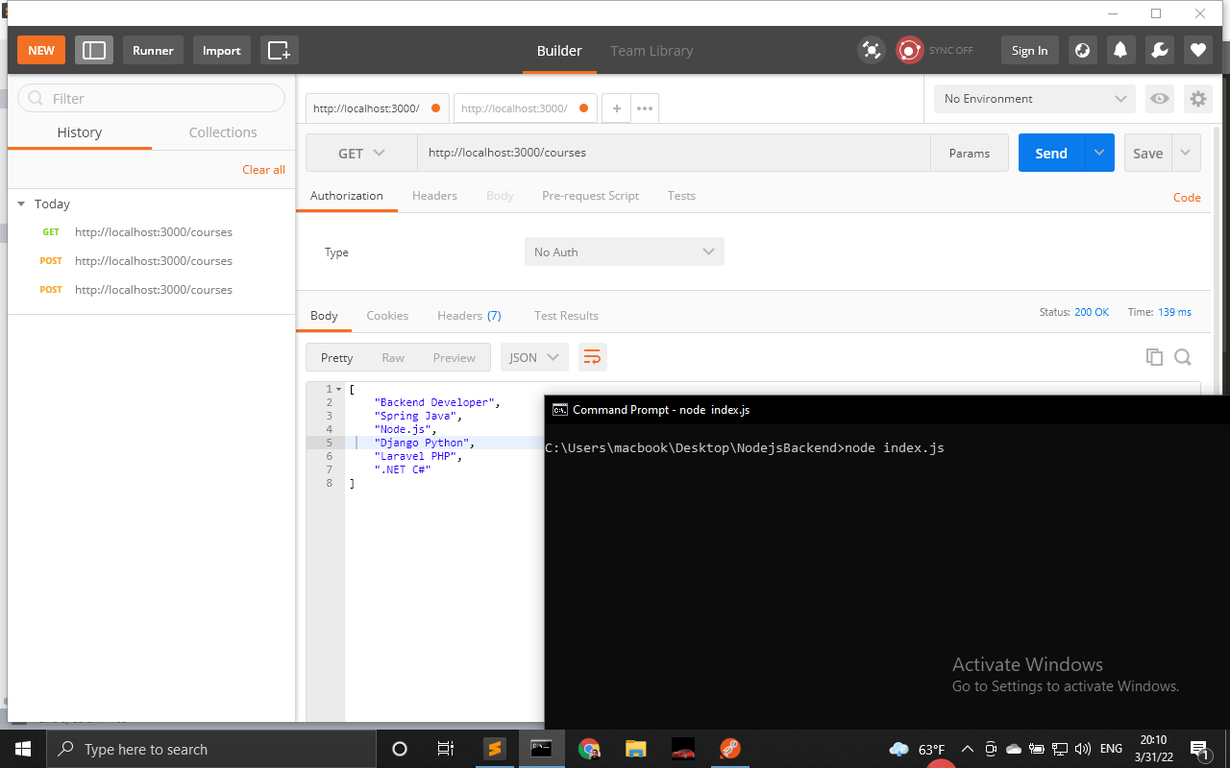
Task: Click the heart icon
Action: [1197, 50]
